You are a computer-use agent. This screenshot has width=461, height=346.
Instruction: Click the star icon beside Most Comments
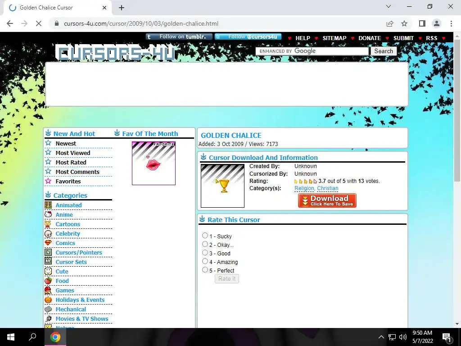(48, 171)
